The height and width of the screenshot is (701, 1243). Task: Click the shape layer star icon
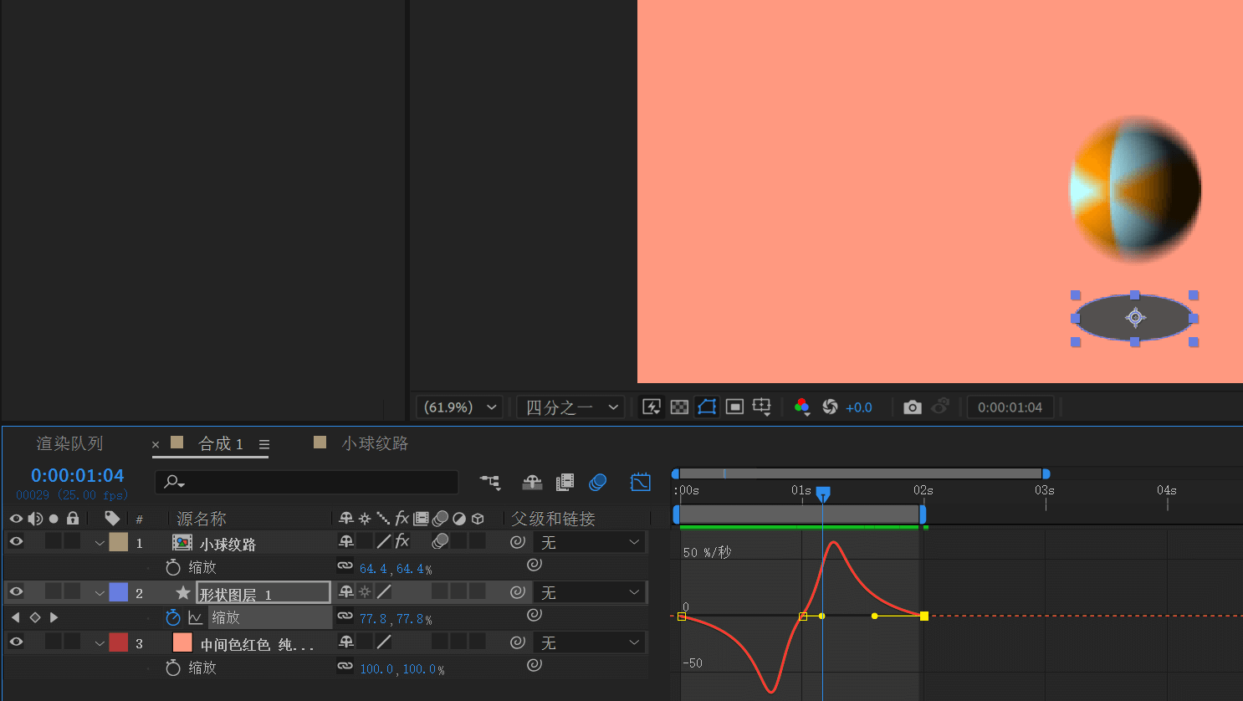coord(183,592)
